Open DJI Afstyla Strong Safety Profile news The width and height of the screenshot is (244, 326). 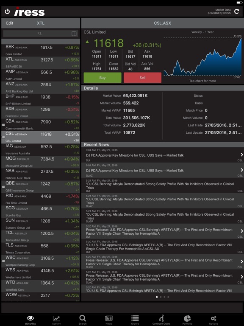click(x=163, y=185)
